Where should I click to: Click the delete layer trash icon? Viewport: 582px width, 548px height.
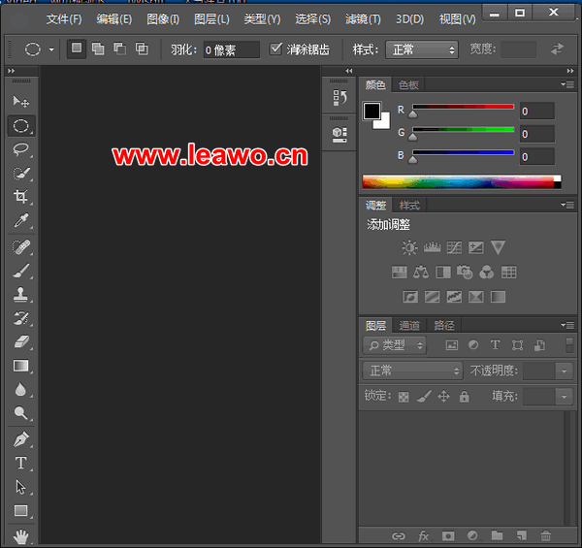click(546, 535)
